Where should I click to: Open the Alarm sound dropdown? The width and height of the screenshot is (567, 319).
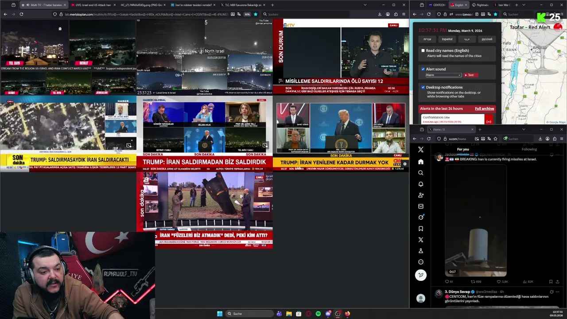click(443, 75)
